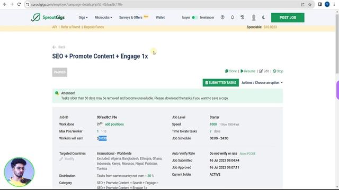The width and height of the screenshot is (339, 190).
Task: Open the MicroJobs dropdown menu
Action: pyautogui.click(x=103, y=17)
